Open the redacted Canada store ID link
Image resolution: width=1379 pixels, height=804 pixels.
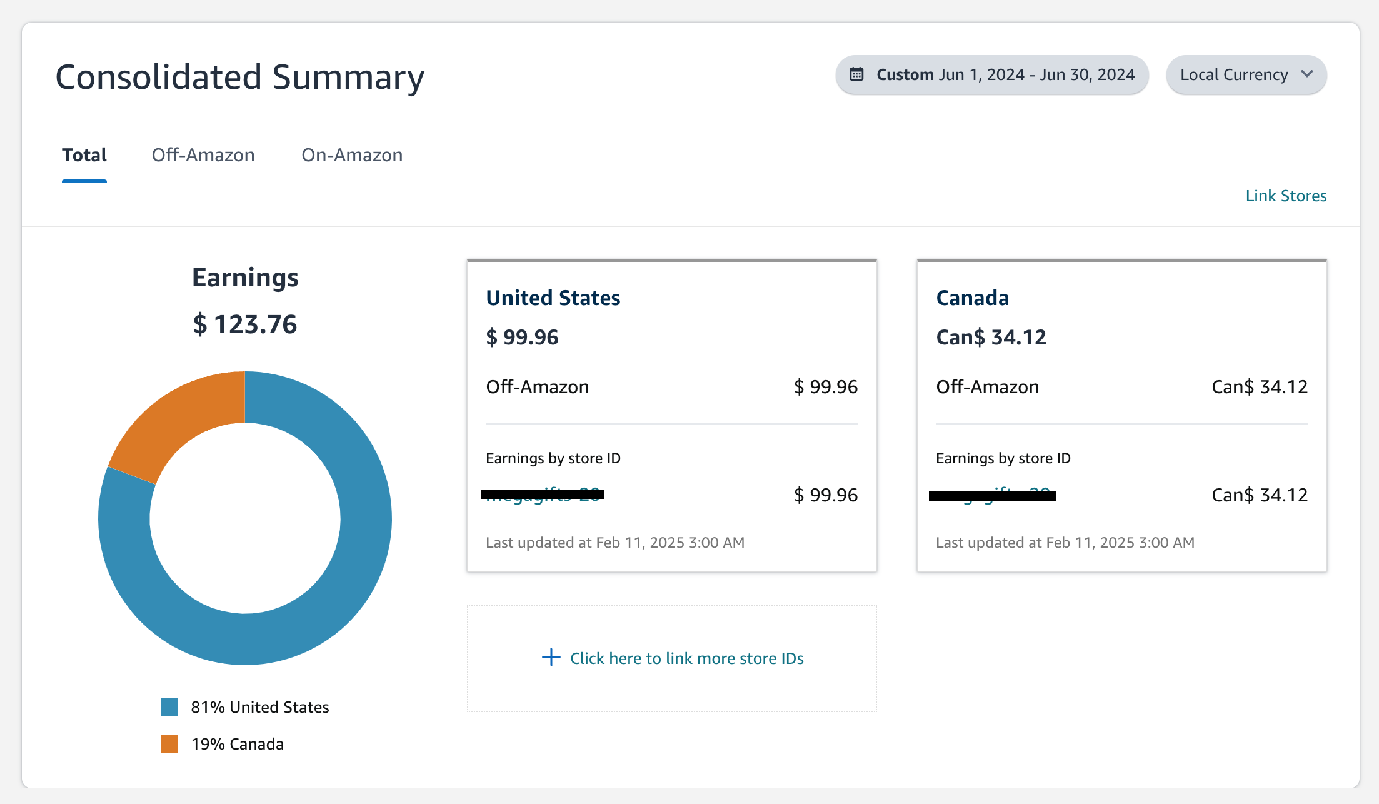click(x=992, y=495)
